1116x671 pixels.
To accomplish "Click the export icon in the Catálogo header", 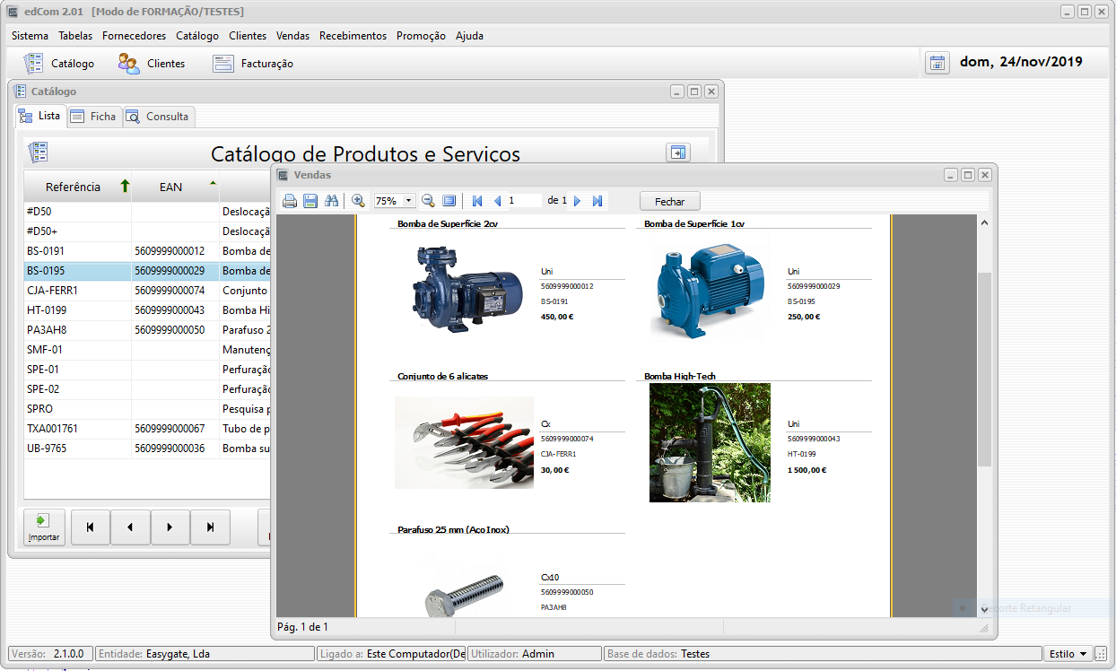I will [x=678, y=152].
